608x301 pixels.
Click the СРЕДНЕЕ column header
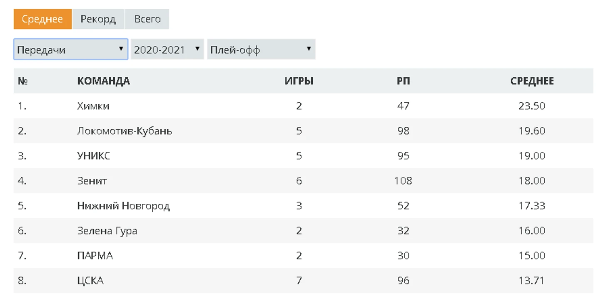coord(532,81)
